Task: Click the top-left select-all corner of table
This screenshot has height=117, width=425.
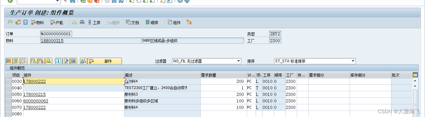Action: (x=9, y=75)
